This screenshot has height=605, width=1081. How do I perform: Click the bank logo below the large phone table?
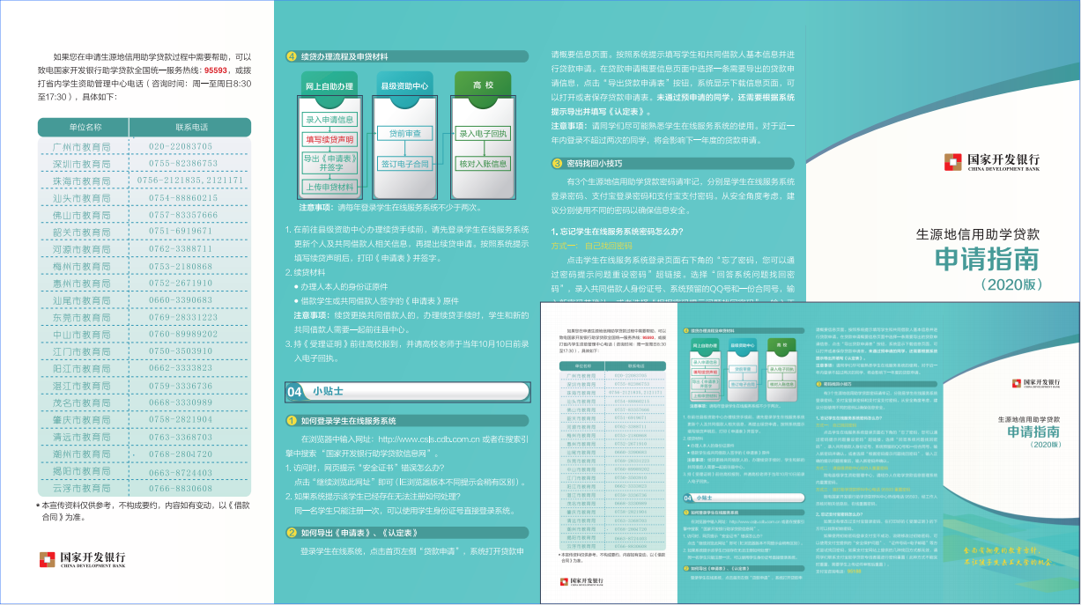tap(82, 559)
